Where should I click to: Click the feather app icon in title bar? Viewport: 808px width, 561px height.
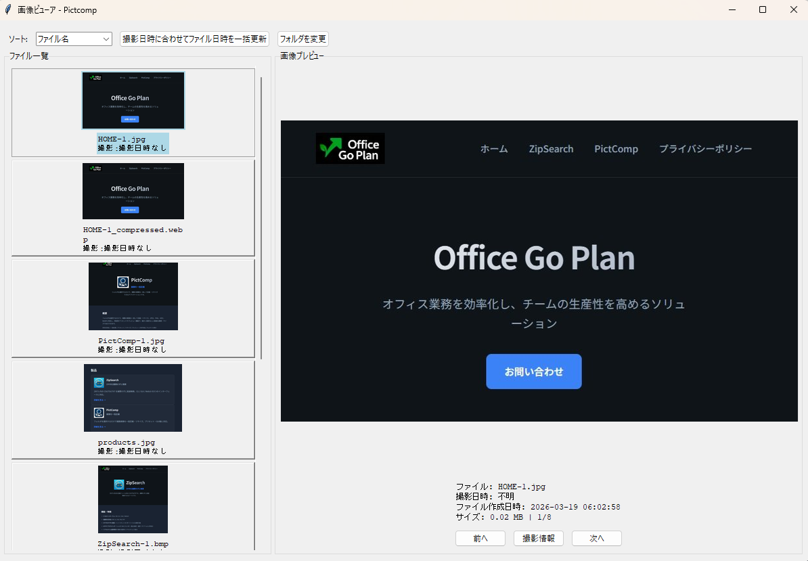coord(7,9)
